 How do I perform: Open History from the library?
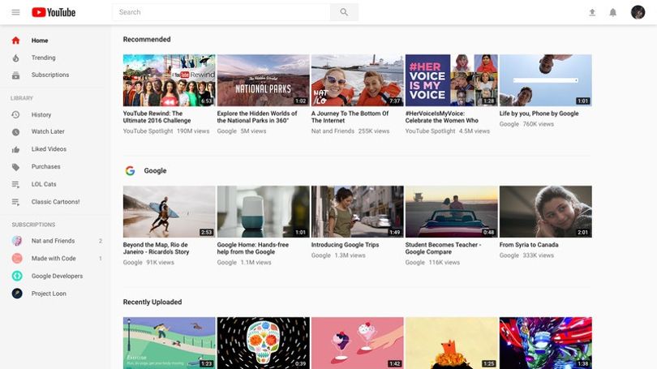pos(41,115)
